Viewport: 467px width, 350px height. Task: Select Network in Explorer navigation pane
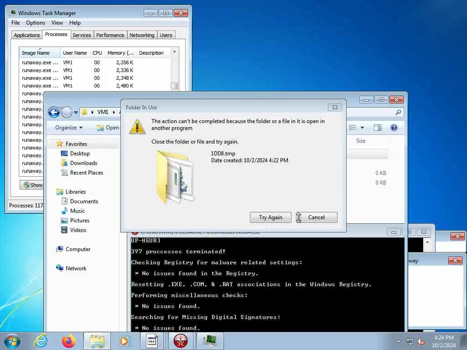(76, 268)
